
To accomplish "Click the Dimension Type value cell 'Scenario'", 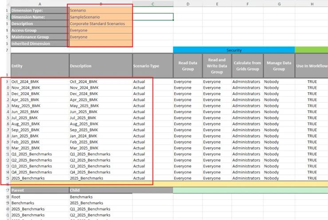I will 100,10.
